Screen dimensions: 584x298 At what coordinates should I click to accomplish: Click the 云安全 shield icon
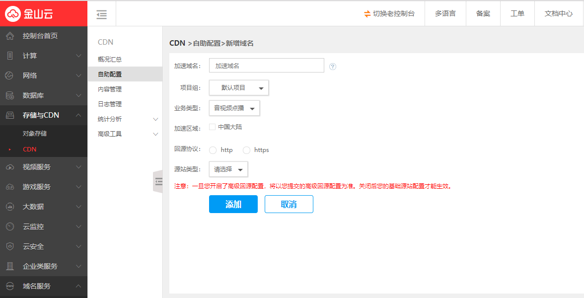(x=10, y=246)
